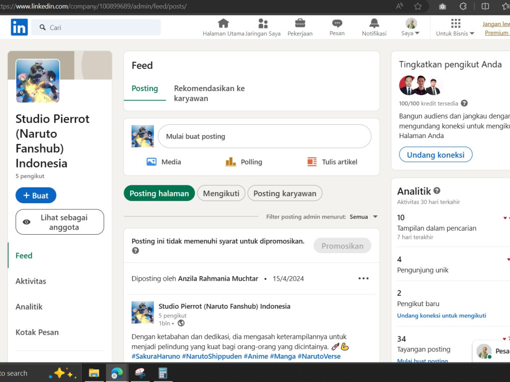Click help icon under promotion notice

pyautogui.click(x=135, y=251)
